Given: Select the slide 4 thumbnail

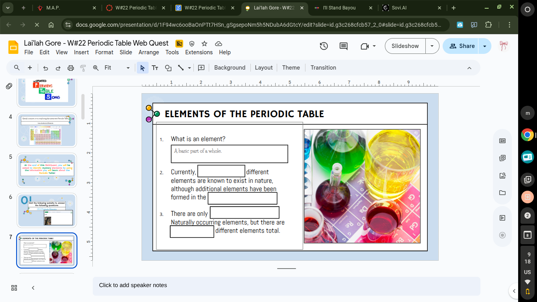Looking at the screenshot, I should click(47, 130).
